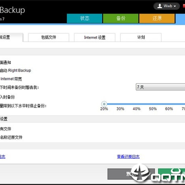Switch to the green 备份 tab
The width and height of the screenshot is (185, 185).
[121, 18]
